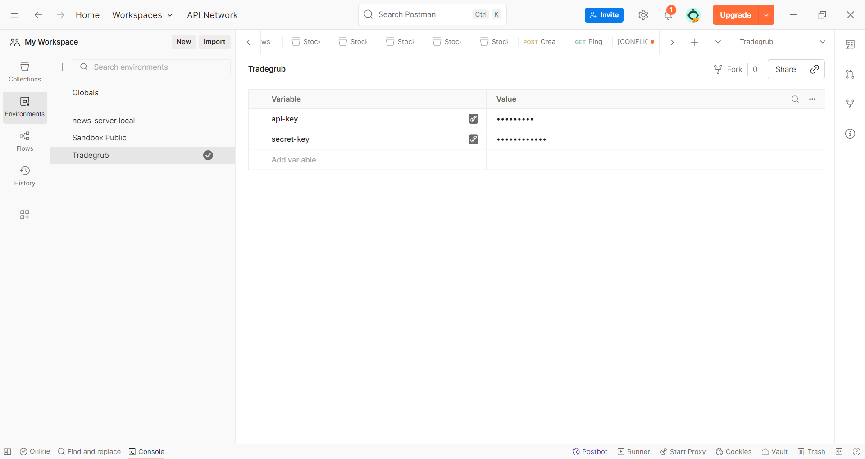Open the Flows sidebar section
This screenshot has width=865, height=459.
25,141
